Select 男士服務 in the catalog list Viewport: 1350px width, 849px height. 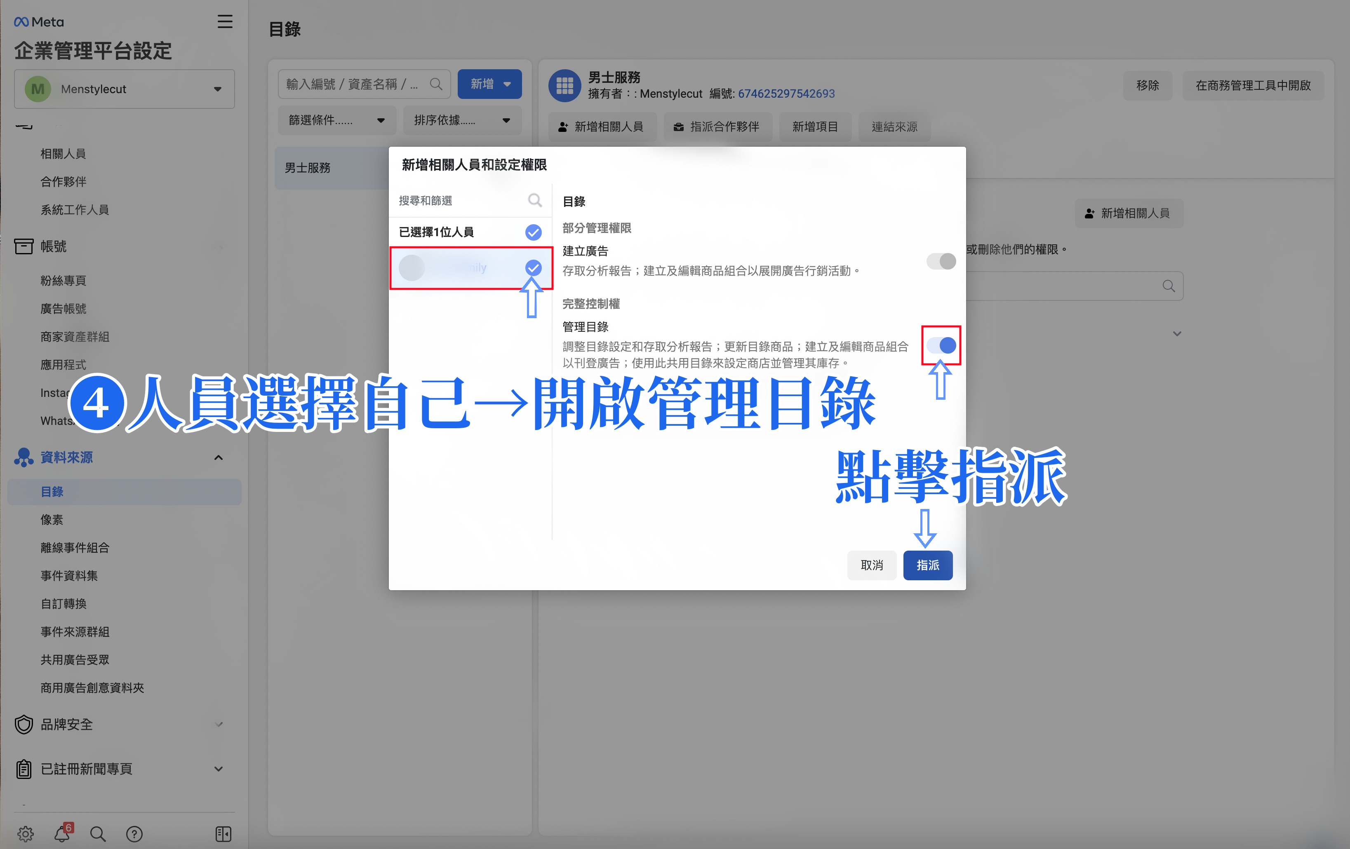[x=332, y=168]
